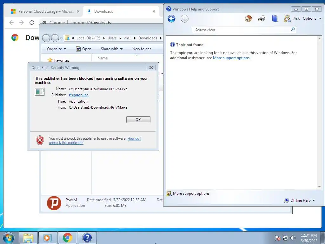This screenshot has height=244, width=325.
Task: Click Downloads in the address breadcrumb
Action: pyautogui.click(x=148, y=38)
